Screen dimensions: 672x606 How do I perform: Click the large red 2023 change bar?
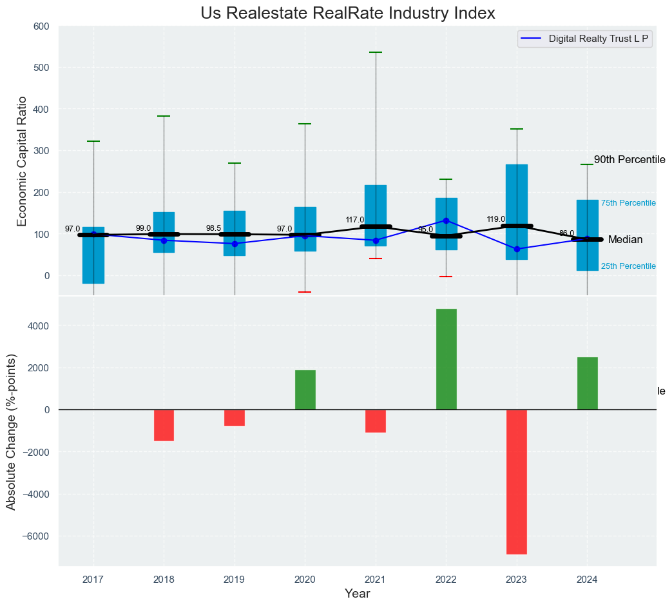click(x=516, y=482)
